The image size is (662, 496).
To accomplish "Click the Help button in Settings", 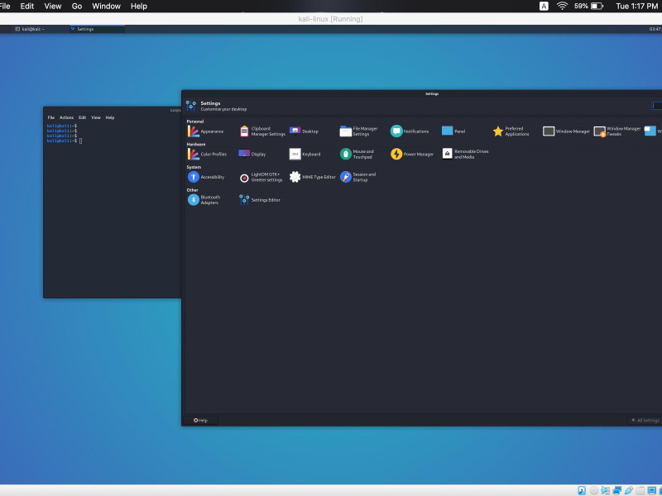I will tap(201, 420).
